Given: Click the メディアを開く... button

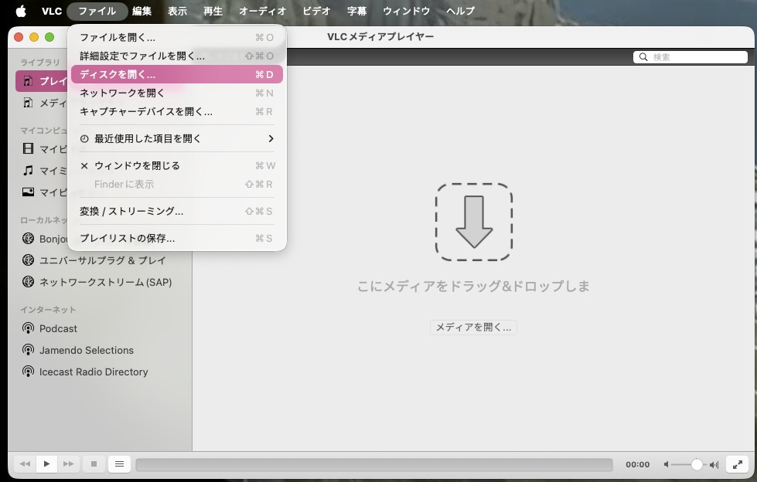Looking at the screenshot, I should 473,327.
